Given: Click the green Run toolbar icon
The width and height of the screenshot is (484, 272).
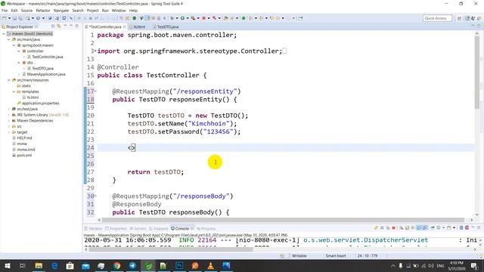Looking at the screenshot, I should point(182,18).
